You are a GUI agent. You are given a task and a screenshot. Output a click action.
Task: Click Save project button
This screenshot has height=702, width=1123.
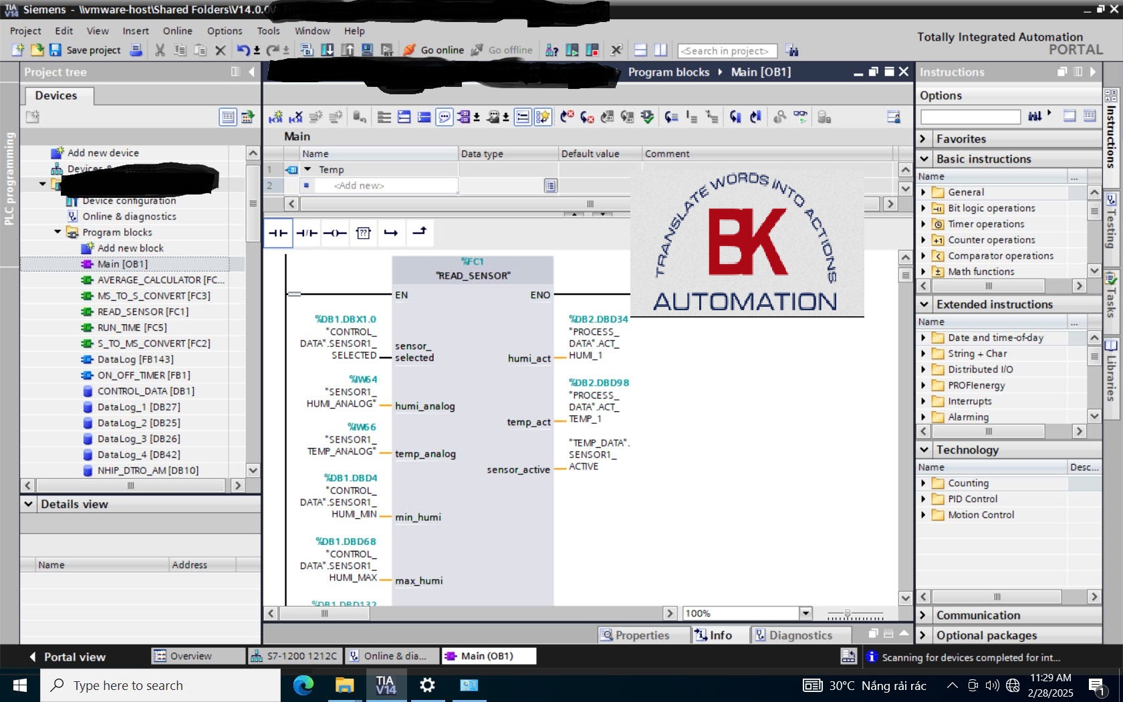click(85, 50)
